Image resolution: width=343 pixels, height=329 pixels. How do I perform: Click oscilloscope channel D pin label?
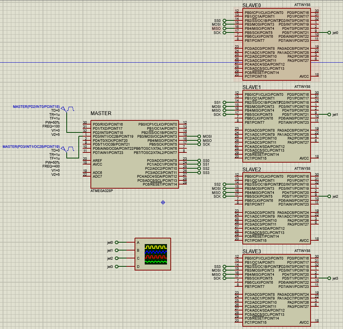coord(138,266)
